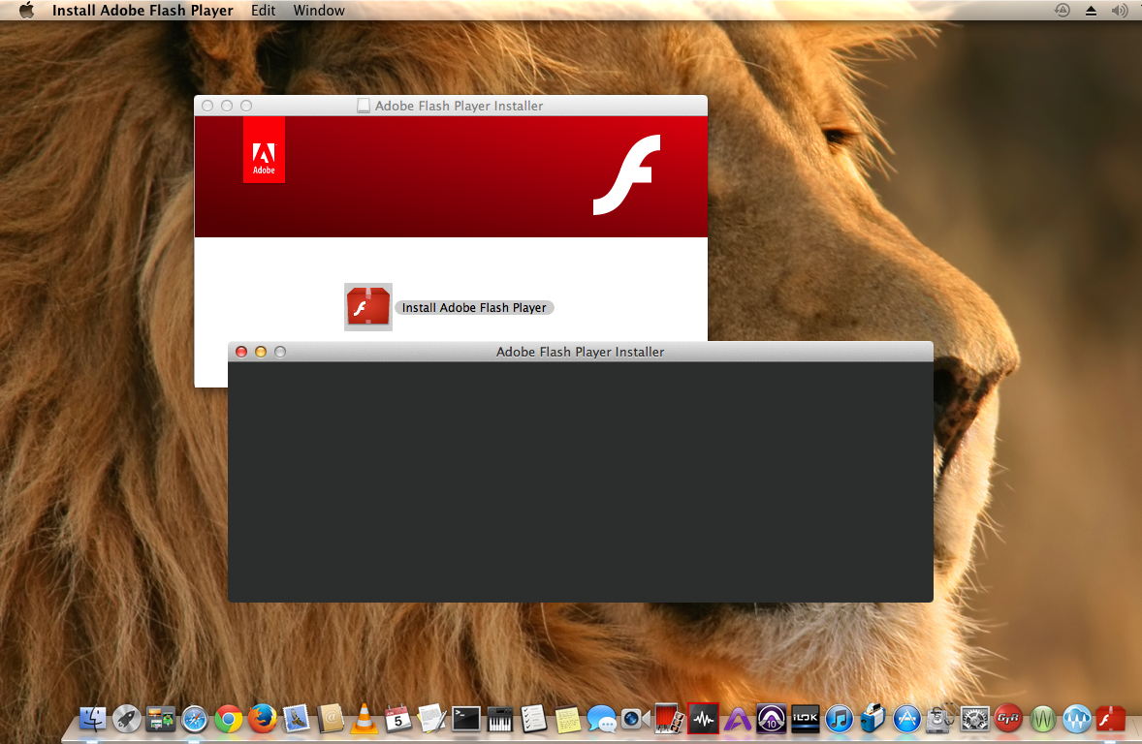Click the dark installer window title bar
This screenshot has width=1142, height=744.
[x=581, y=352]
